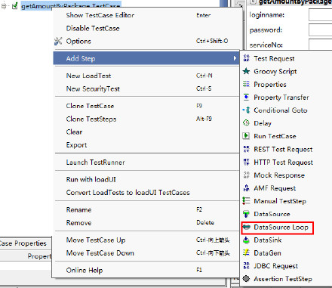Image resolution: width=332 pixels, height=288 pixels.
Task: Select Move TestCase Up
Action: pyautogui.click(x=147, y=240)
